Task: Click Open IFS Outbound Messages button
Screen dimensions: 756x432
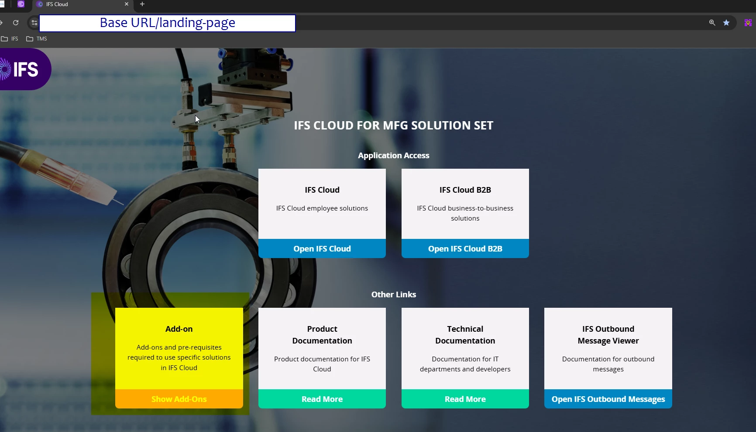Action: click(608, 399)
